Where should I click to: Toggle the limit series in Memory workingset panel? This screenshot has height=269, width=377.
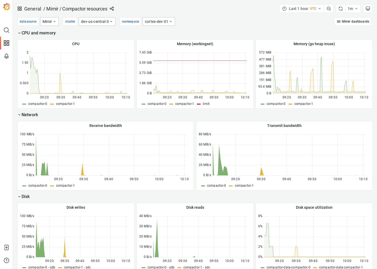pos(206,104)
